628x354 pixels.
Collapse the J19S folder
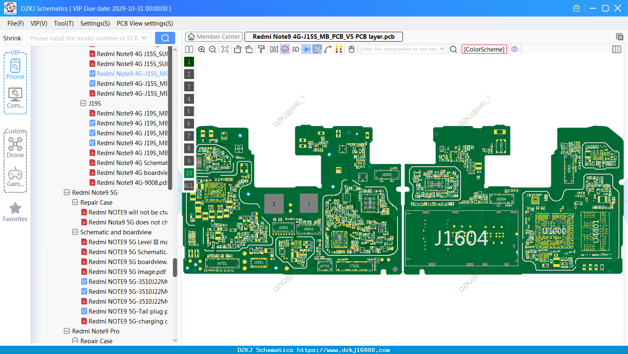point(83,103)
